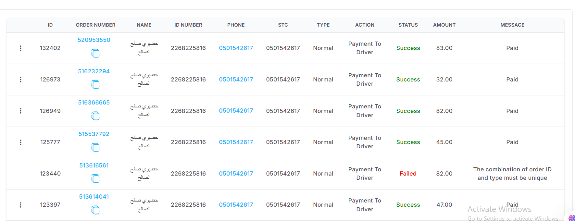The width and height of the screenshot is (575, 221).
Task: Select the Failed status in row 123440
Action: pos(408,174)
